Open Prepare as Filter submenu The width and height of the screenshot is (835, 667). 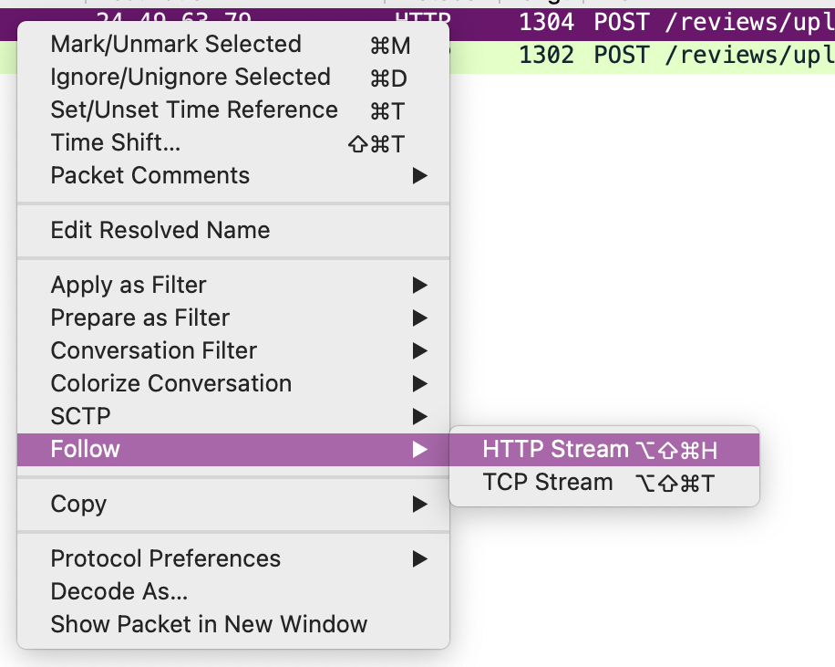point(140,318)
